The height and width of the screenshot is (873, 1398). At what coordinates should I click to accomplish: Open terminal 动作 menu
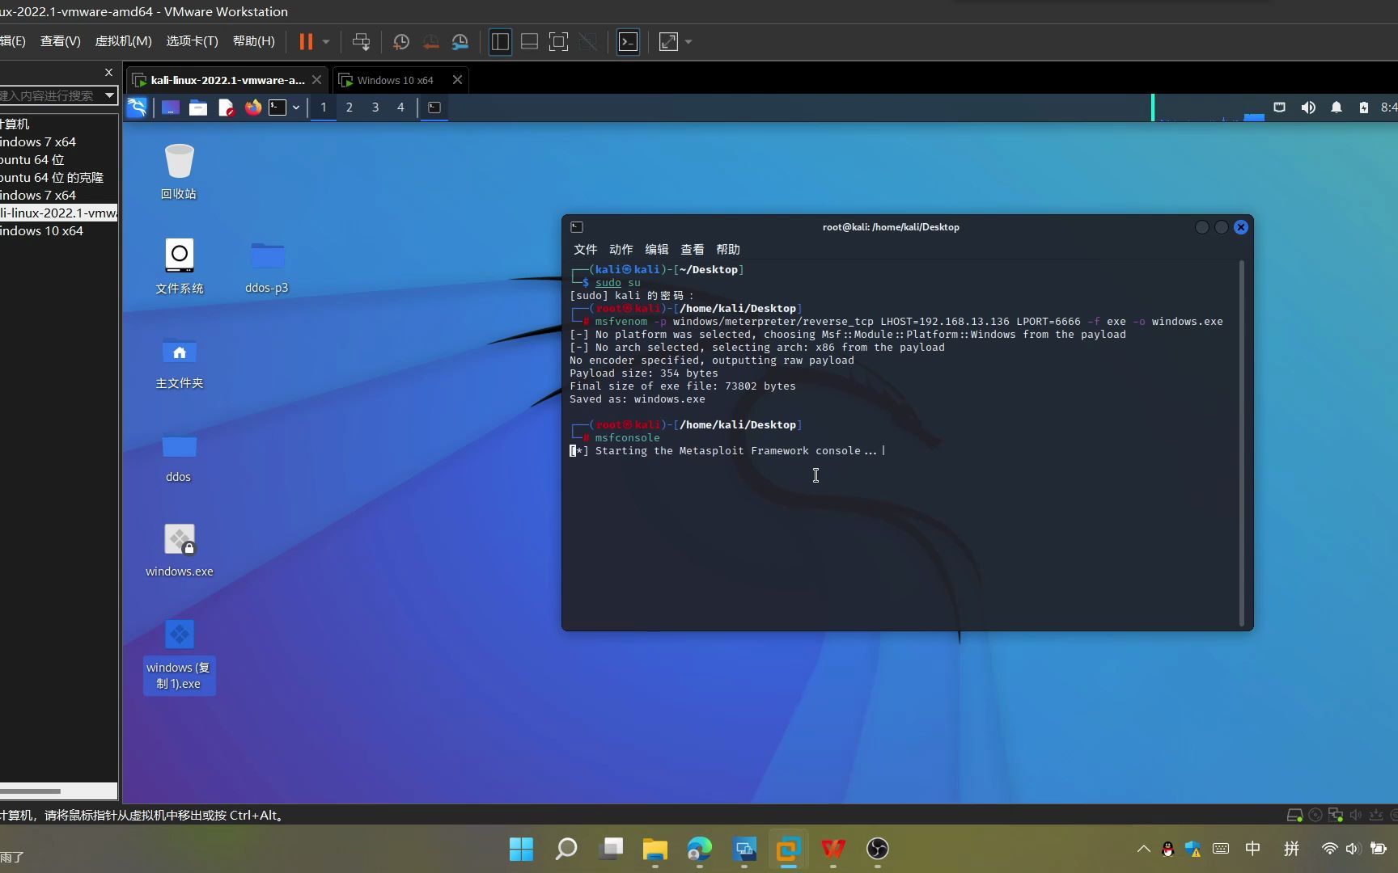pos(621,250)
